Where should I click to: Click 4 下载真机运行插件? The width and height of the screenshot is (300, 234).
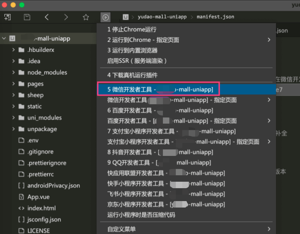133,75
